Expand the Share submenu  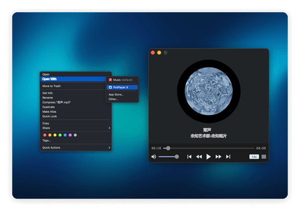pos(76,128)
